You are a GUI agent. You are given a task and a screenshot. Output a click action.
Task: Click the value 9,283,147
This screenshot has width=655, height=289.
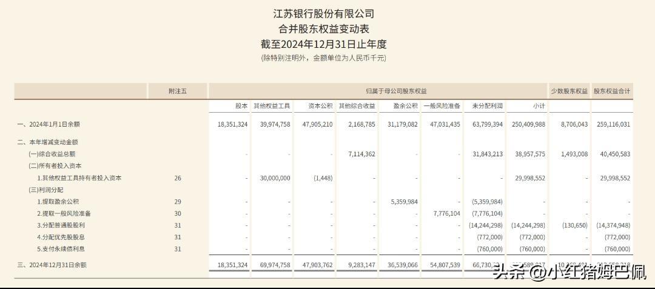361,265
